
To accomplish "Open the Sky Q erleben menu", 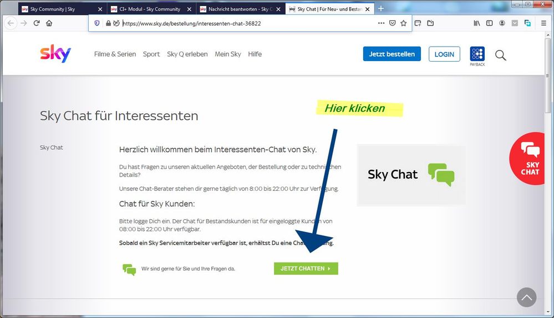I will tap(187, 54).
